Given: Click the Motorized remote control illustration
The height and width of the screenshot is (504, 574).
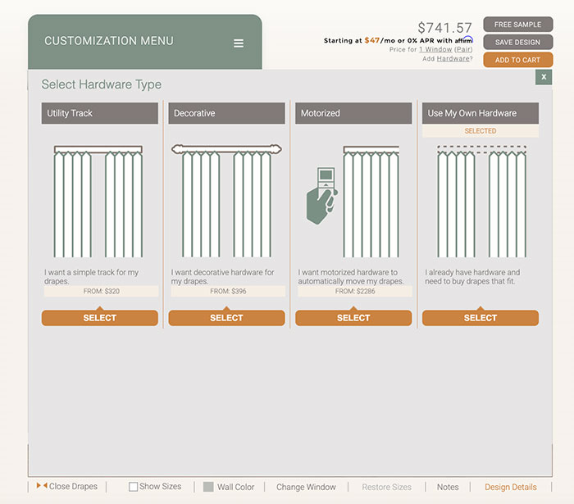Looking at the screenshot, I should tap(322, 195).
